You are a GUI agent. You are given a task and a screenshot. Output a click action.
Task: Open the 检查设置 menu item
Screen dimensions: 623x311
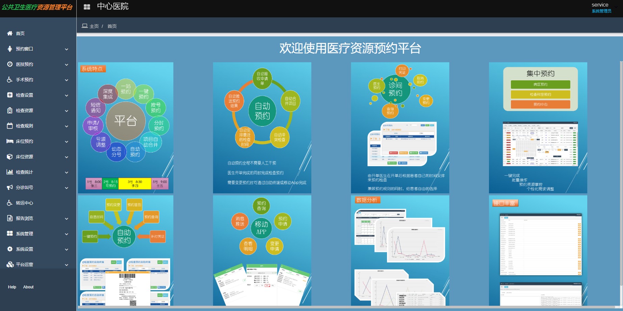pyautogui.click(x=25, y=95)
